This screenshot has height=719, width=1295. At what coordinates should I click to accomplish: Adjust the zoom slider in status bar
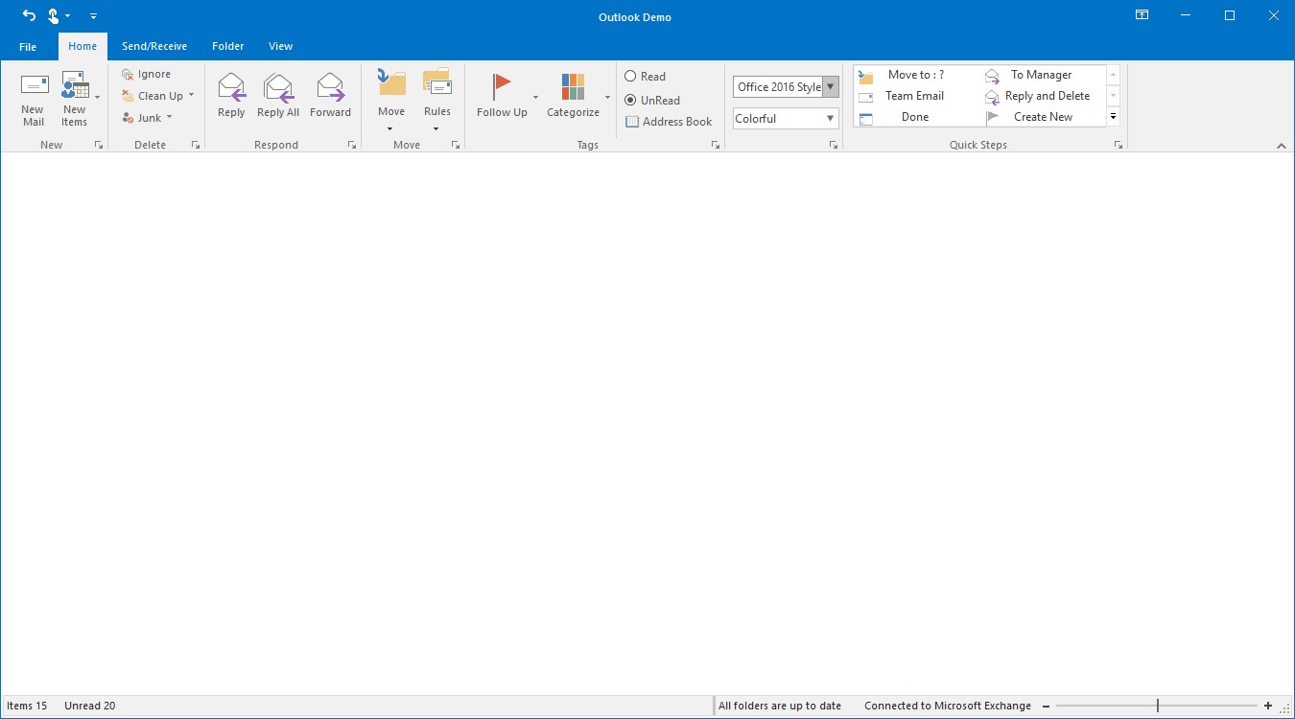(1157, 706)
